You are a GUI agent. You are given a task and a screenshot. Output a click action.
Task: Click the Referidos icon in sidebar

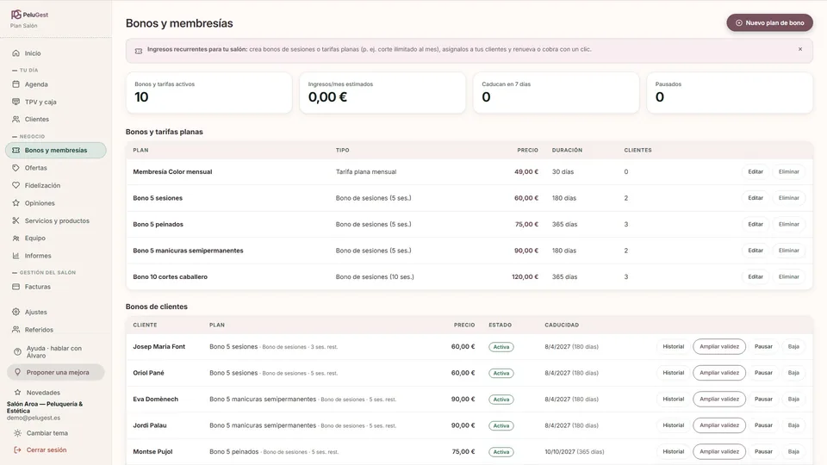click(16, 330)
